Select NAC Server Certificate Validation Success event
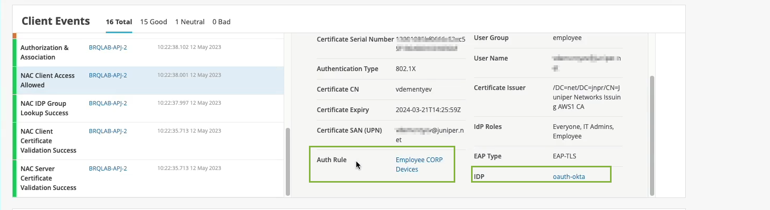 [x=148, y=178]
